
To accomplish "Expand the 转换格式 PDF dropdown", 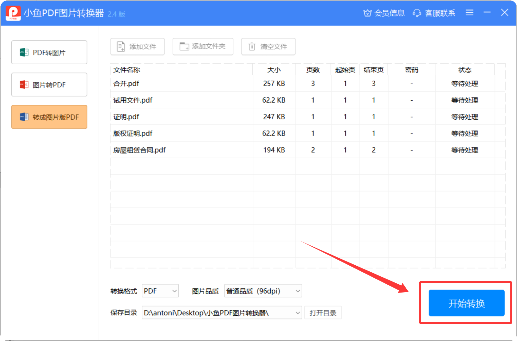I will [174, 291].
